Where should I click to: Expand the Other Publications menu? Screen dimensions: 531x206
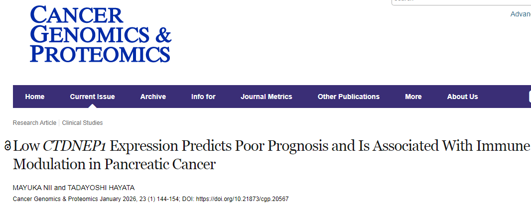click(349, 97)
